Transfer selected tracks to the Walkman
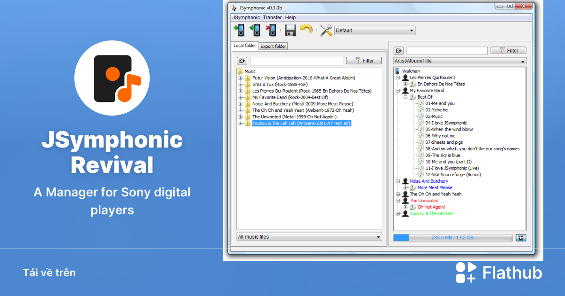565x296 pixels. tap(239, 30)
